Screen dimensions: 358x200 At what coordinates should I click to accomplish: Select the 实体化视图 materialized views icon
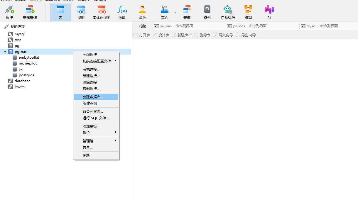tap(101, 12)
